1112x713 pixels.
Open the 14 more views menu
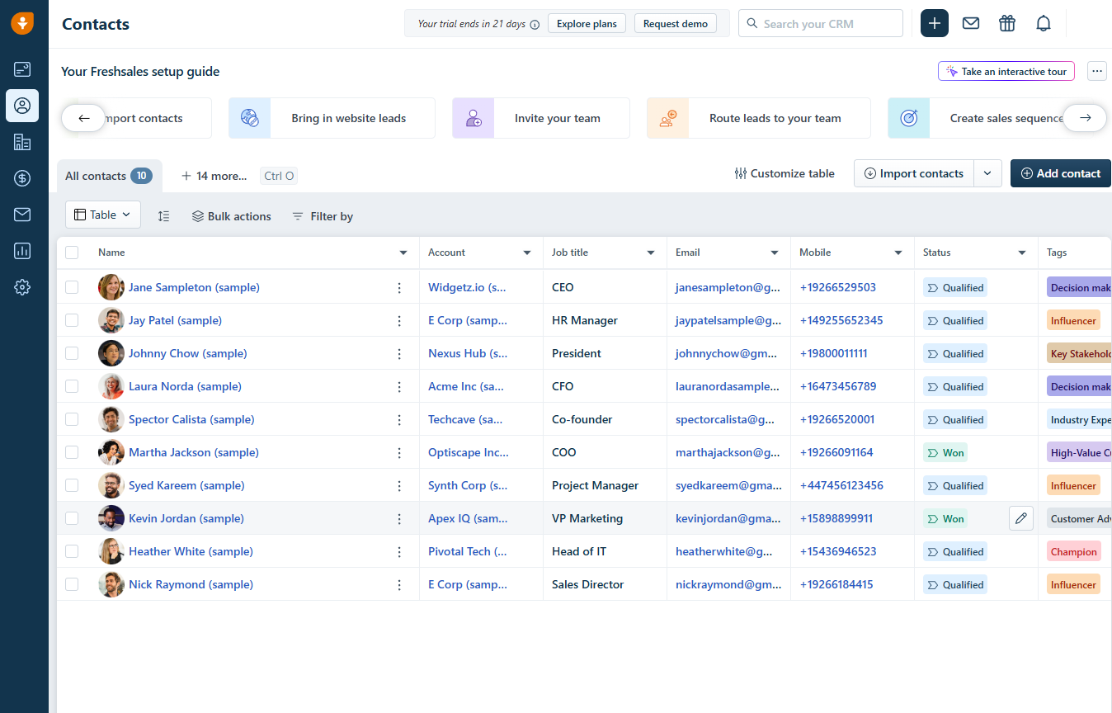coord(214,175)
